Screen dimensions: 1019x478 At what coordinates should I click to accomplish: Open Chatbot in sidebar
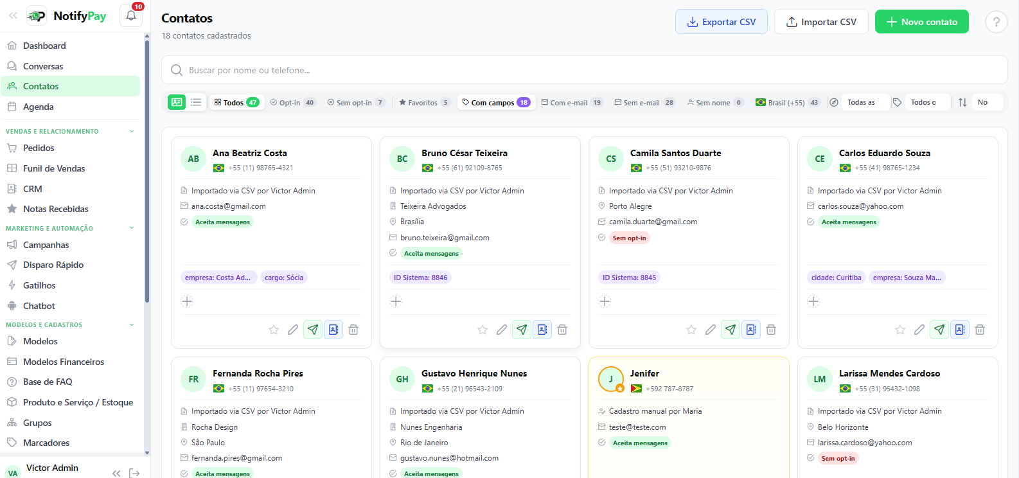[x=71, y=306]
